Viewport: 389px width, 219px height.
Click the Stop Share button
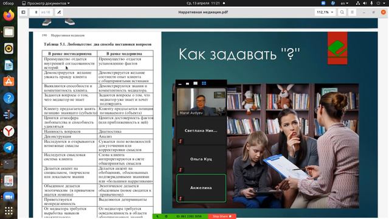tap(222, 217)
